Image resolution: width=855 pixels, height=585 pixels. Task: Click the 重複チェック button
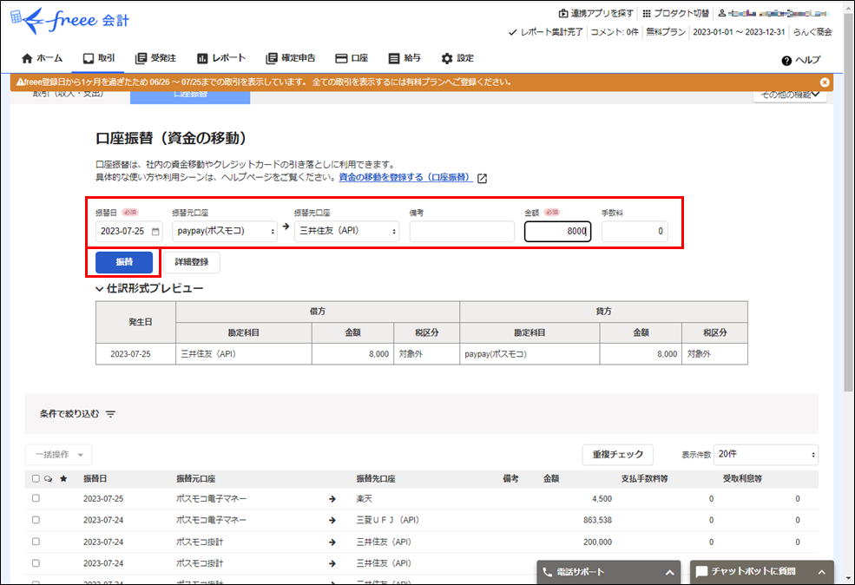[618, 455]
